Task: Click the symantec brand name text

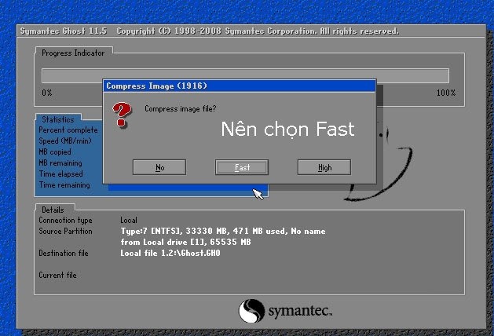Action: tap(301, 312)
